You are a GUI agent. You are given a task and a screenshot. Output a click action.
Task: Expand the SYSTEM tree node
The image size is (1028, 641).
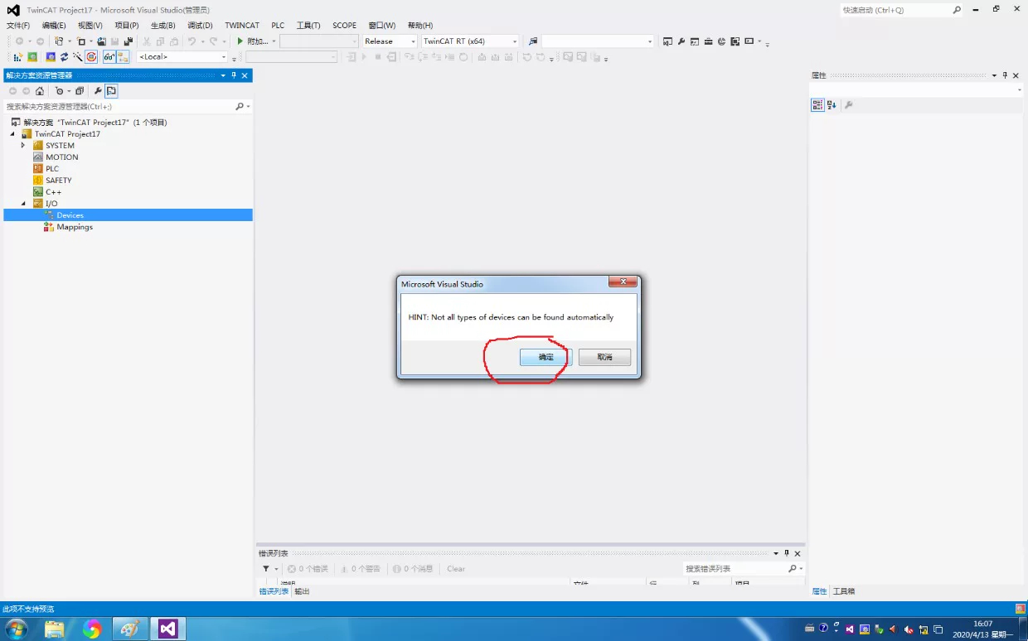pyautogui.click(x=23, y=146)
